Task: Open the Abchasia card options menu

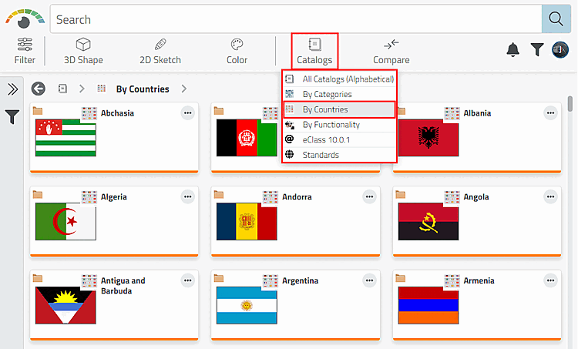Action: click(x=187, y=112)
